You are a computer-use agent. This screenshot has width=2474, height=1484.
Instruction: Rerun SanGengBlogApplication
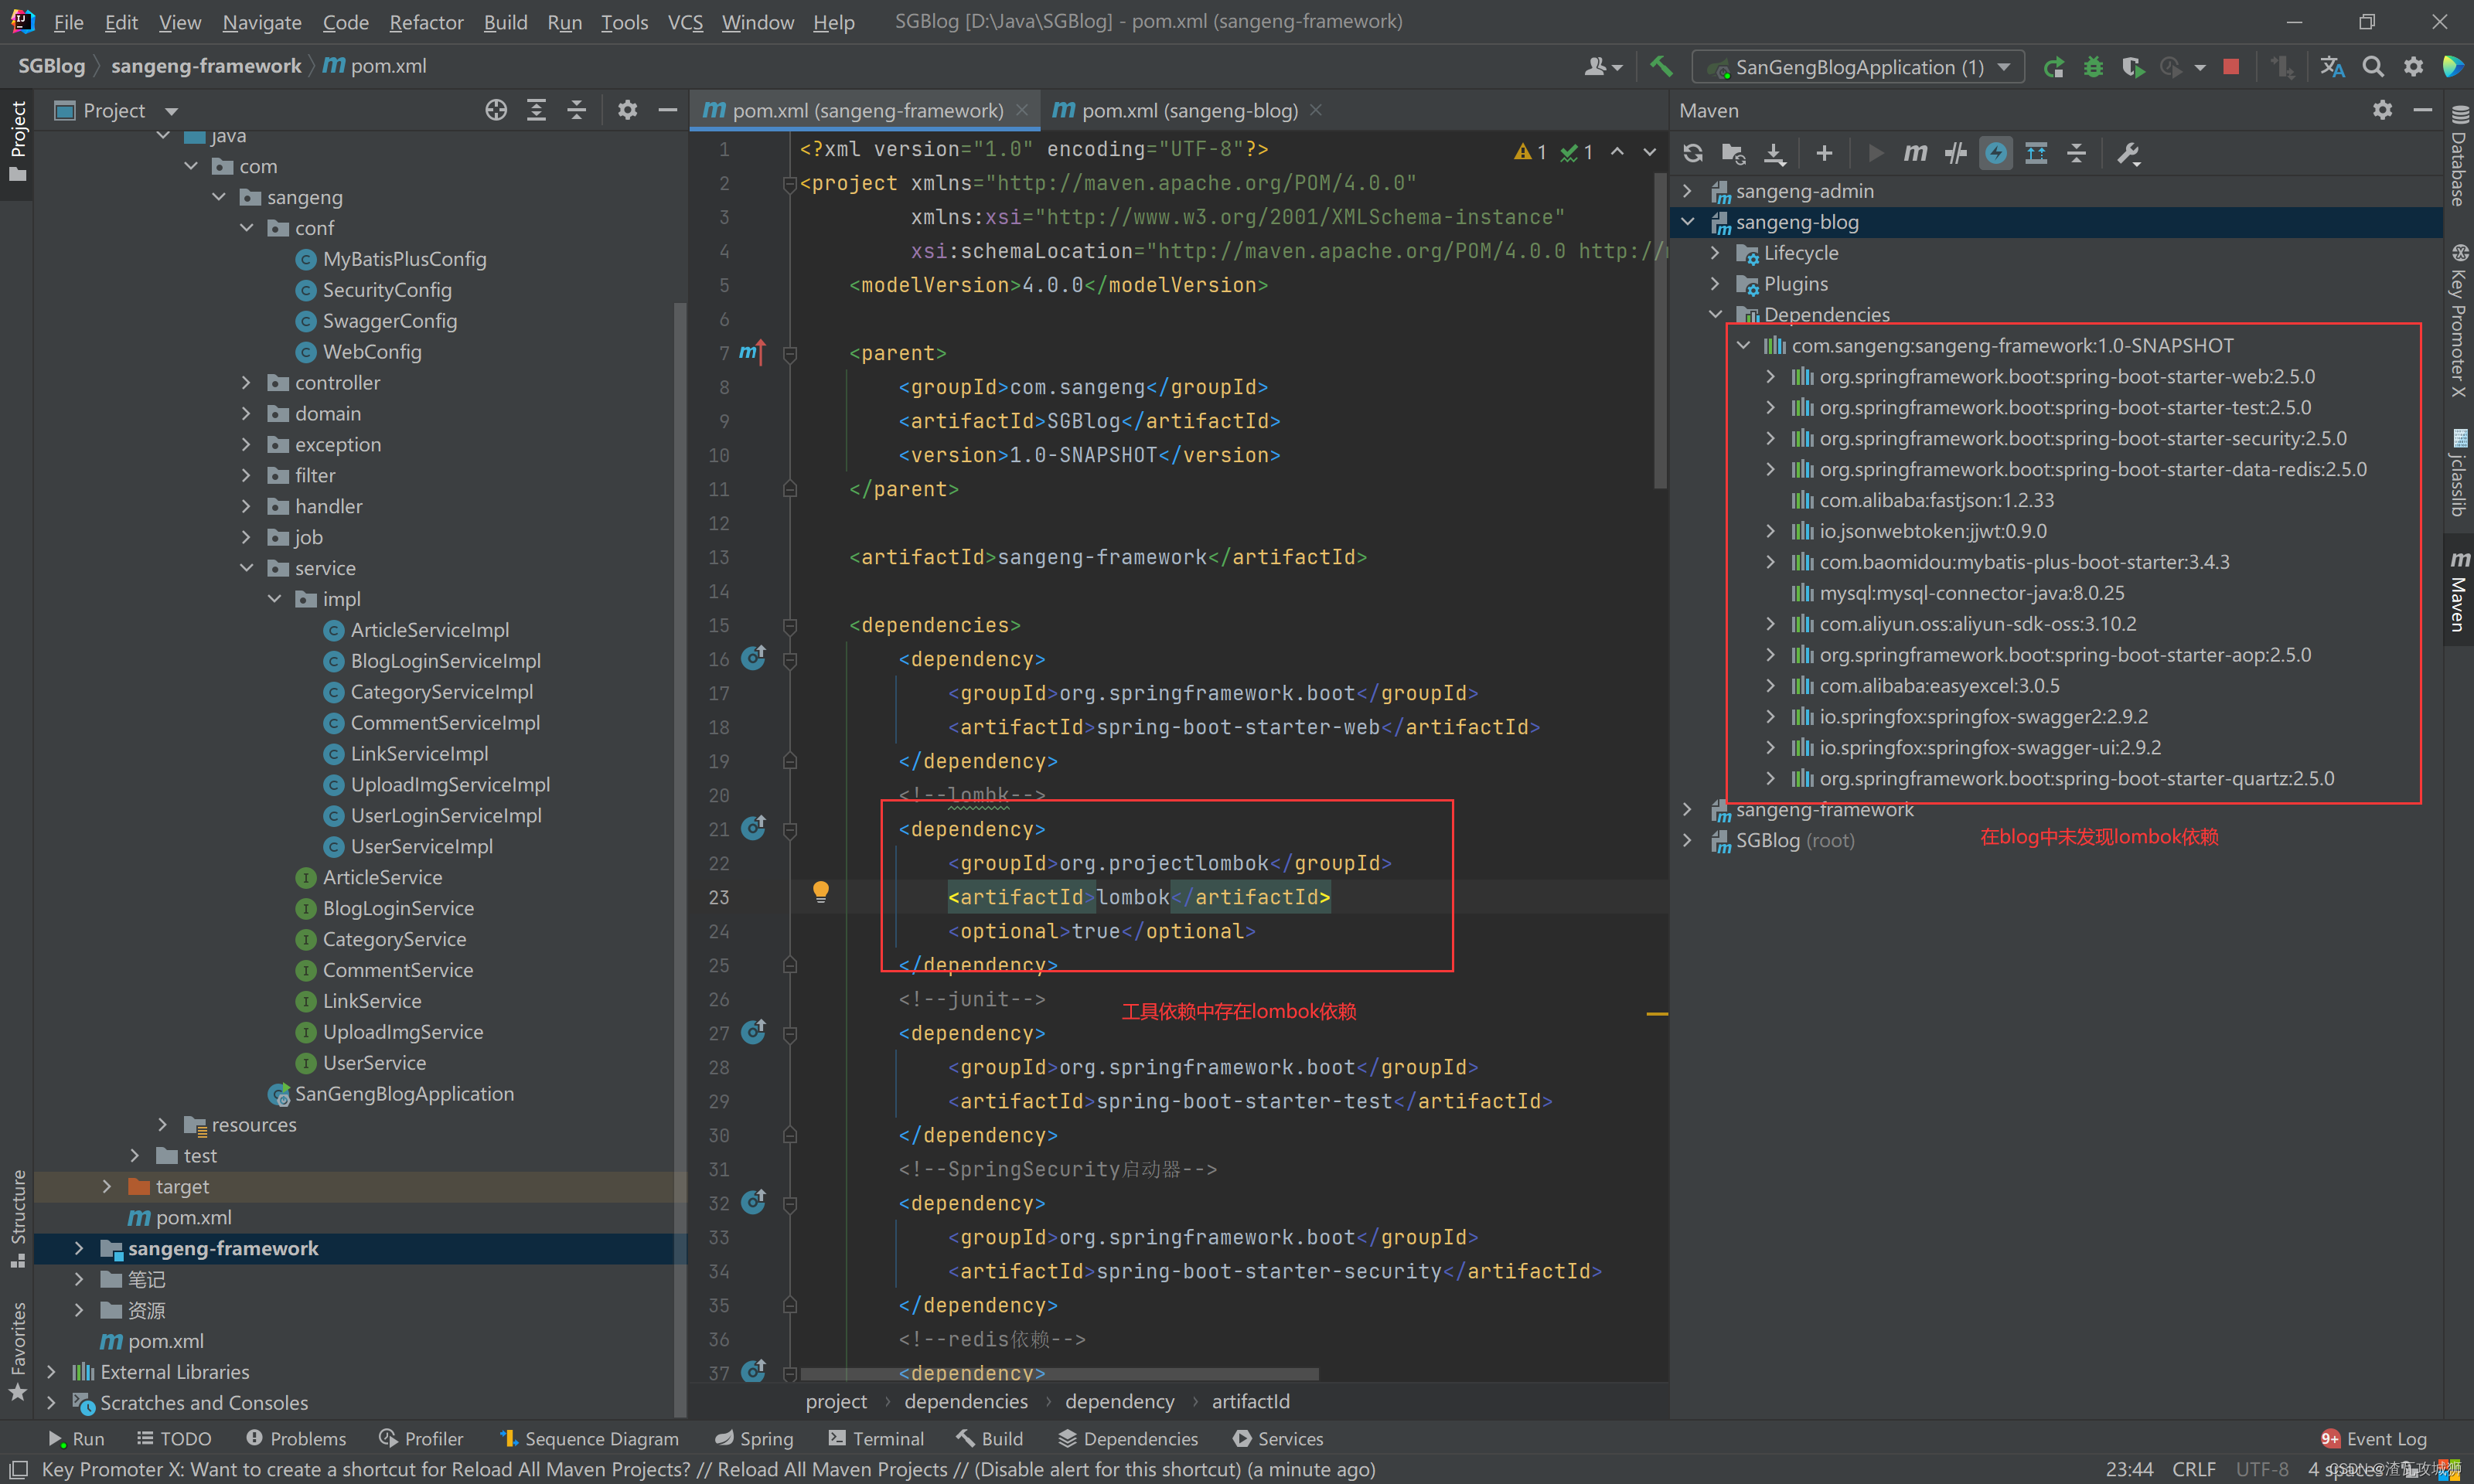coord(2053,67)
